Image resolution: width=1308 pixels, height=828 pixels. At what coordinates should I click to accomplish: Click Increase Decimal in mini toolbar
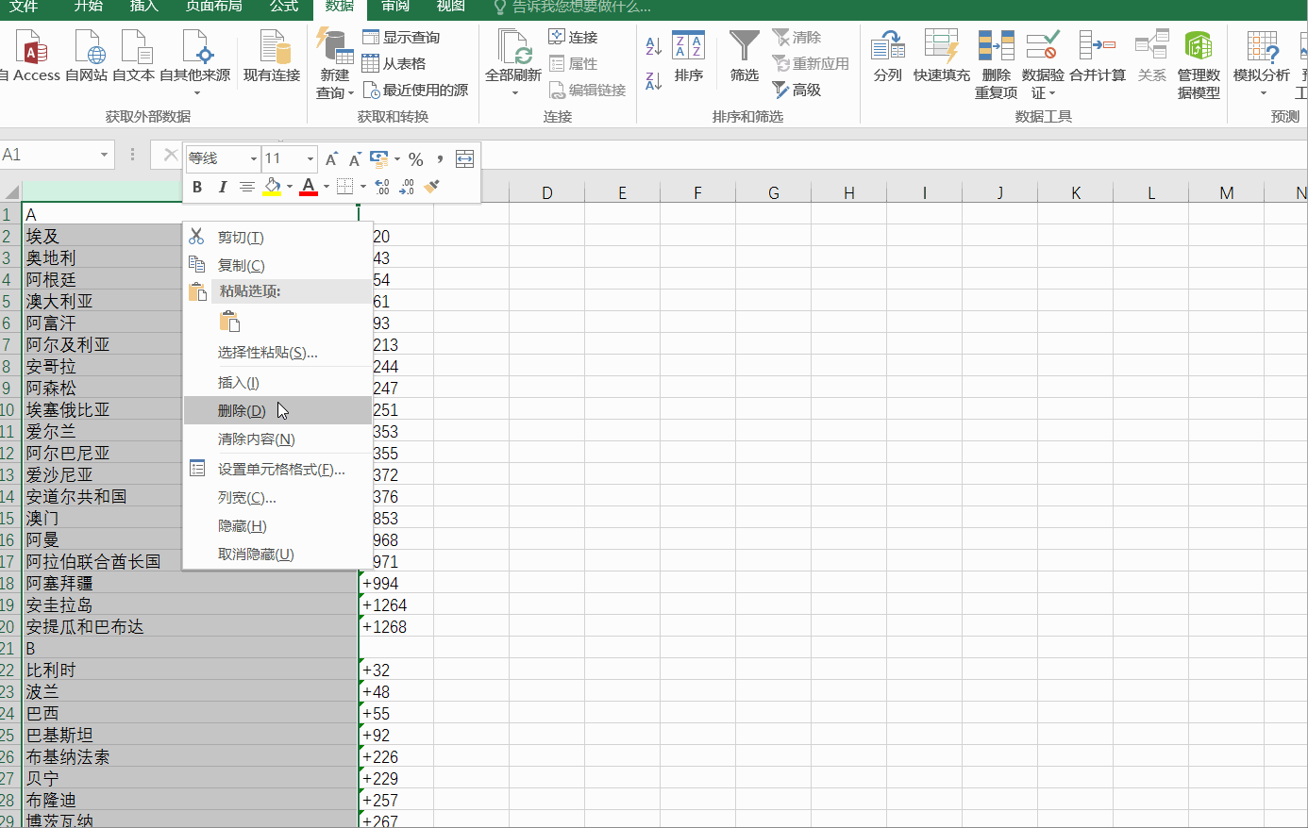pos(381,187)
